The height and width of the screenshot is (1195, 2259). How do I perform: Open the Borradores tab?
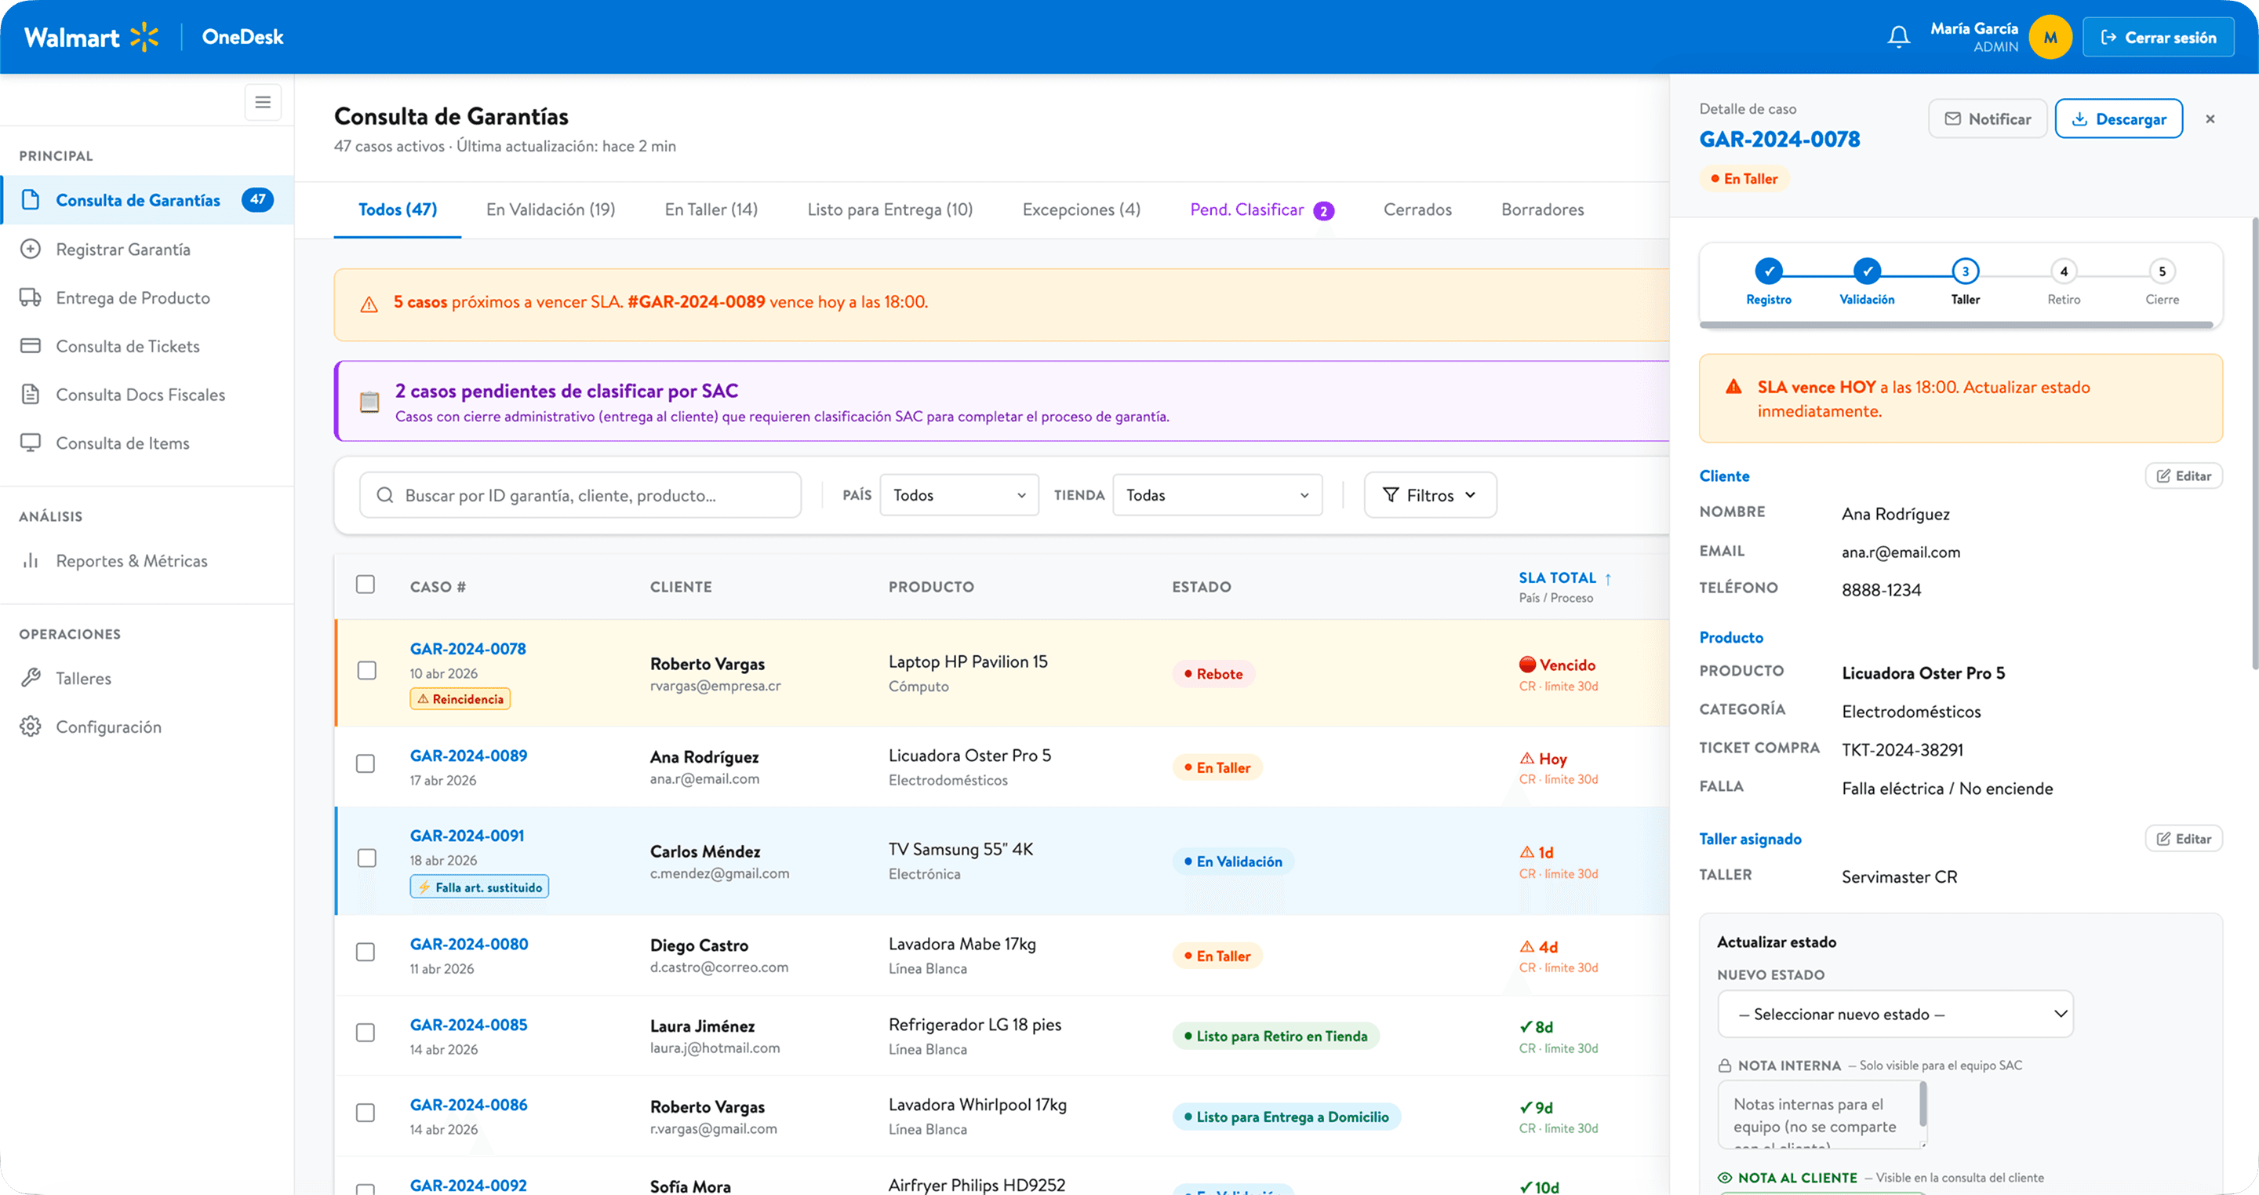1543,209
